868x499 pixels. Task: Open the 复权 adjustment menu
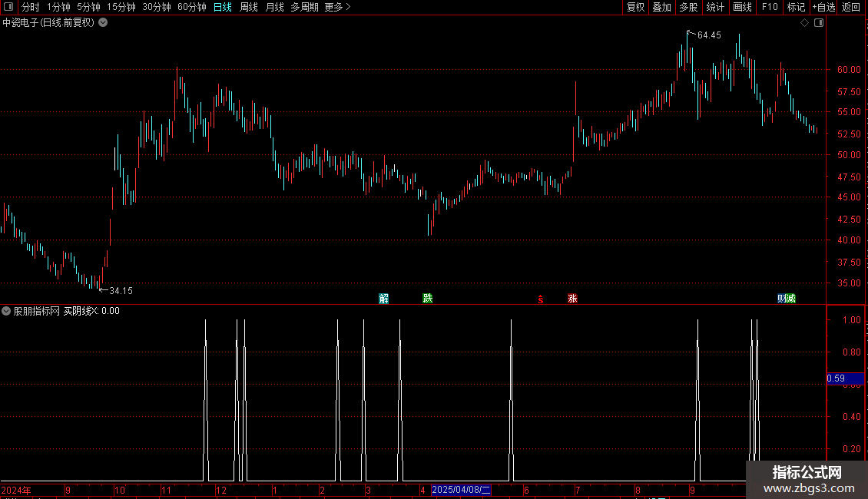(x=635, y=7)
